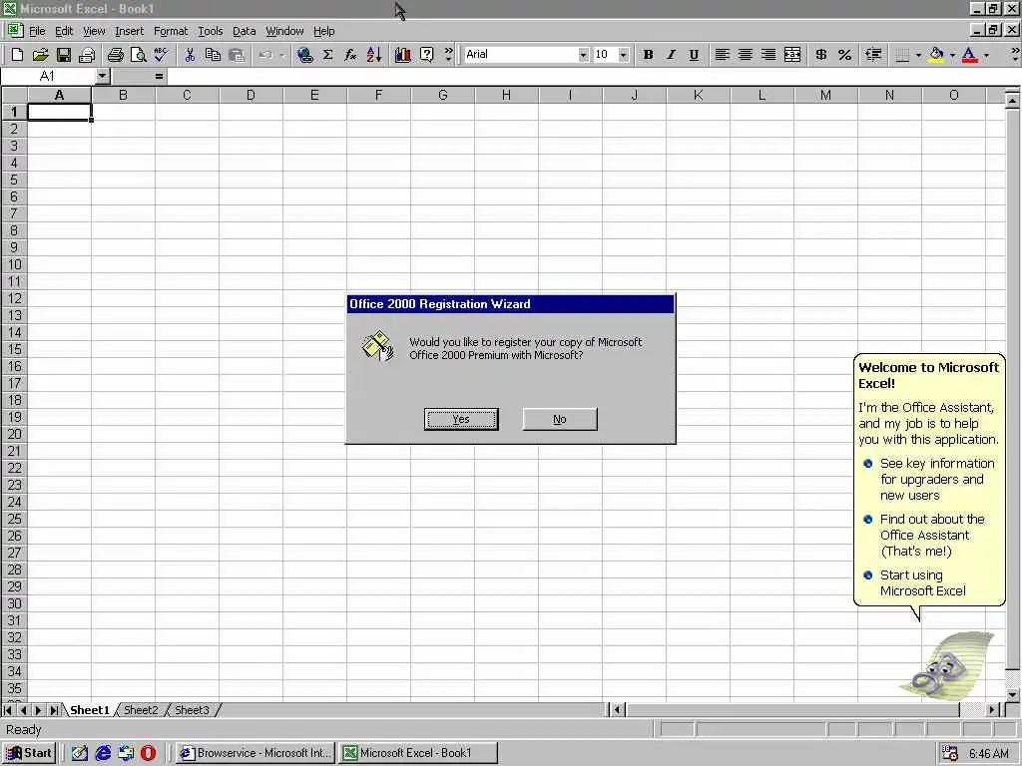Cut selection with scissors icon
The image size is (1022, 766).
[x=190, y=56]
